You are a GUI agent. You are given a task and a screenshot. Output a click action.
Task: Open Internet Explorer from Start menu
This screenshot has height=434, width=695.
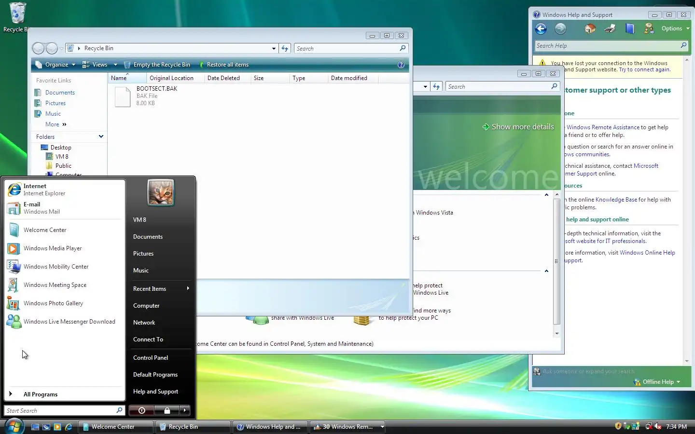(x=65, y=190)
